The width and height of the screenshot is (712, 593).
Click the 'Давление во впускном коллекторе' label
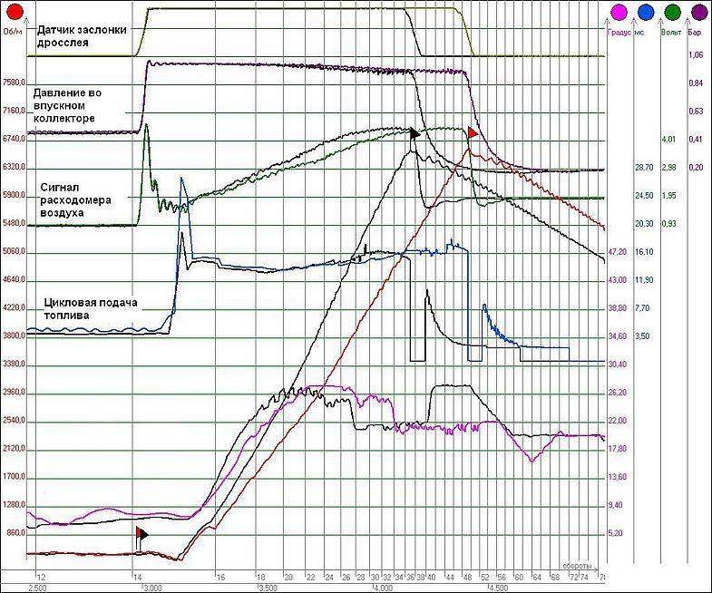click(76, 105)
